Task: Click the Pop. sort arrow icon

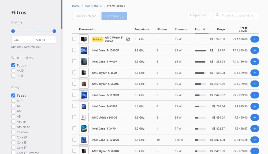Action: 204,29
